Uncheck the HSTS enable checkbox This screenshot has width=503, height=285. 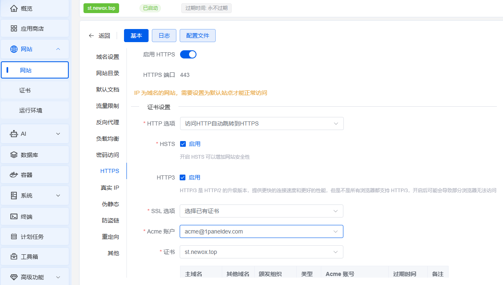[x=183, y=144]
